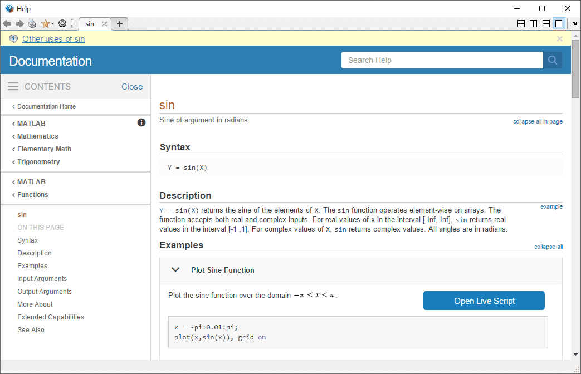Open the dock-window arrow dropdown
The height and width of the screenshot is (374, 581).
(575, 24)
